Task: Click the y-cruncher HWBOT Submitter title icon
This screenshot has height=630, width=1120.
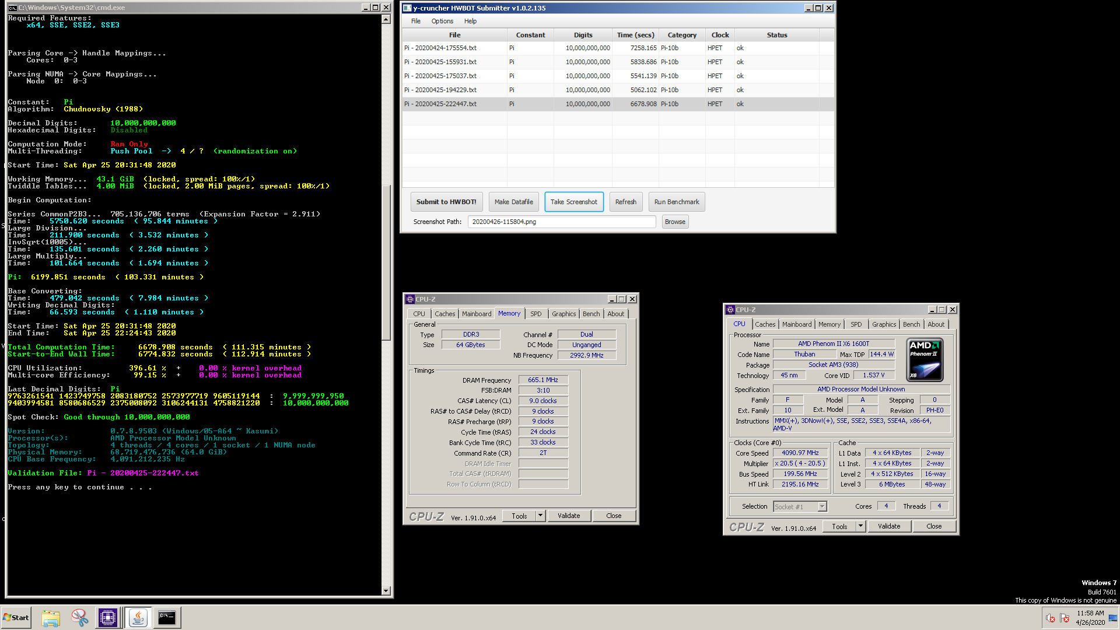Action: pyautogui.click(x=407, y=8)
